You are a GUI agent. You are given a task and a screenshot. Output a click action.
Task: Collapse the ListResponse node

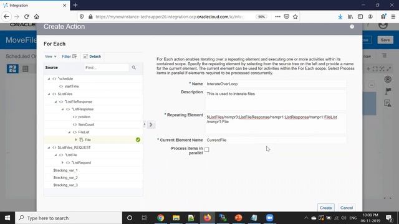point(62,110)
